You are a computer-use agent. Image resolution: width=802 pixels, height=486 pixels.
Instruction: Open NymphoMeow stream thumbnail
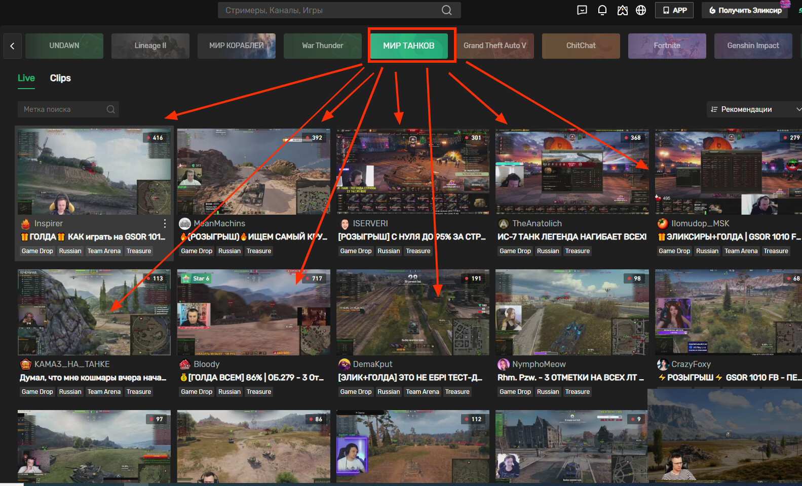[x=572, y=312]
